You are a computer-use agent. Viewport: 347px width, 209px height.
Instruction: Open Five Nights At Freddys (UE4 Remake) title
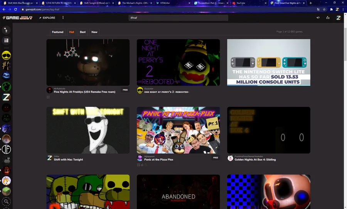click(84, 92)
